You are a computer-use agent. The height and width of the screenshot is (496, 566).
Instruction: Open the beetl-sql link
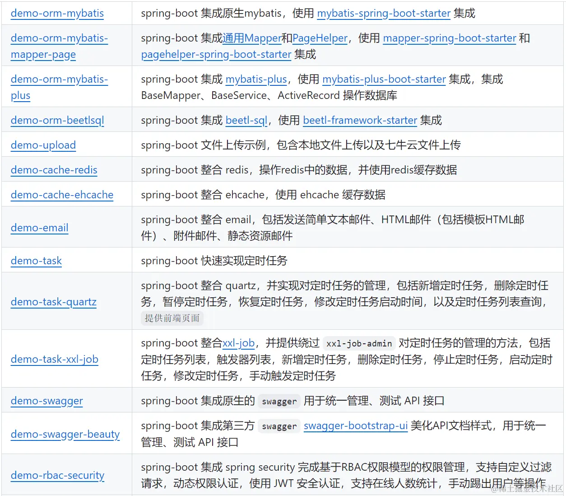(x=246, y=120)
